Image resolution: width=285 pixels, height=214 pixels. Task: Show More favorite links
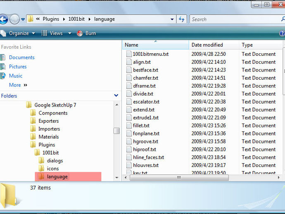pos(18,85)
